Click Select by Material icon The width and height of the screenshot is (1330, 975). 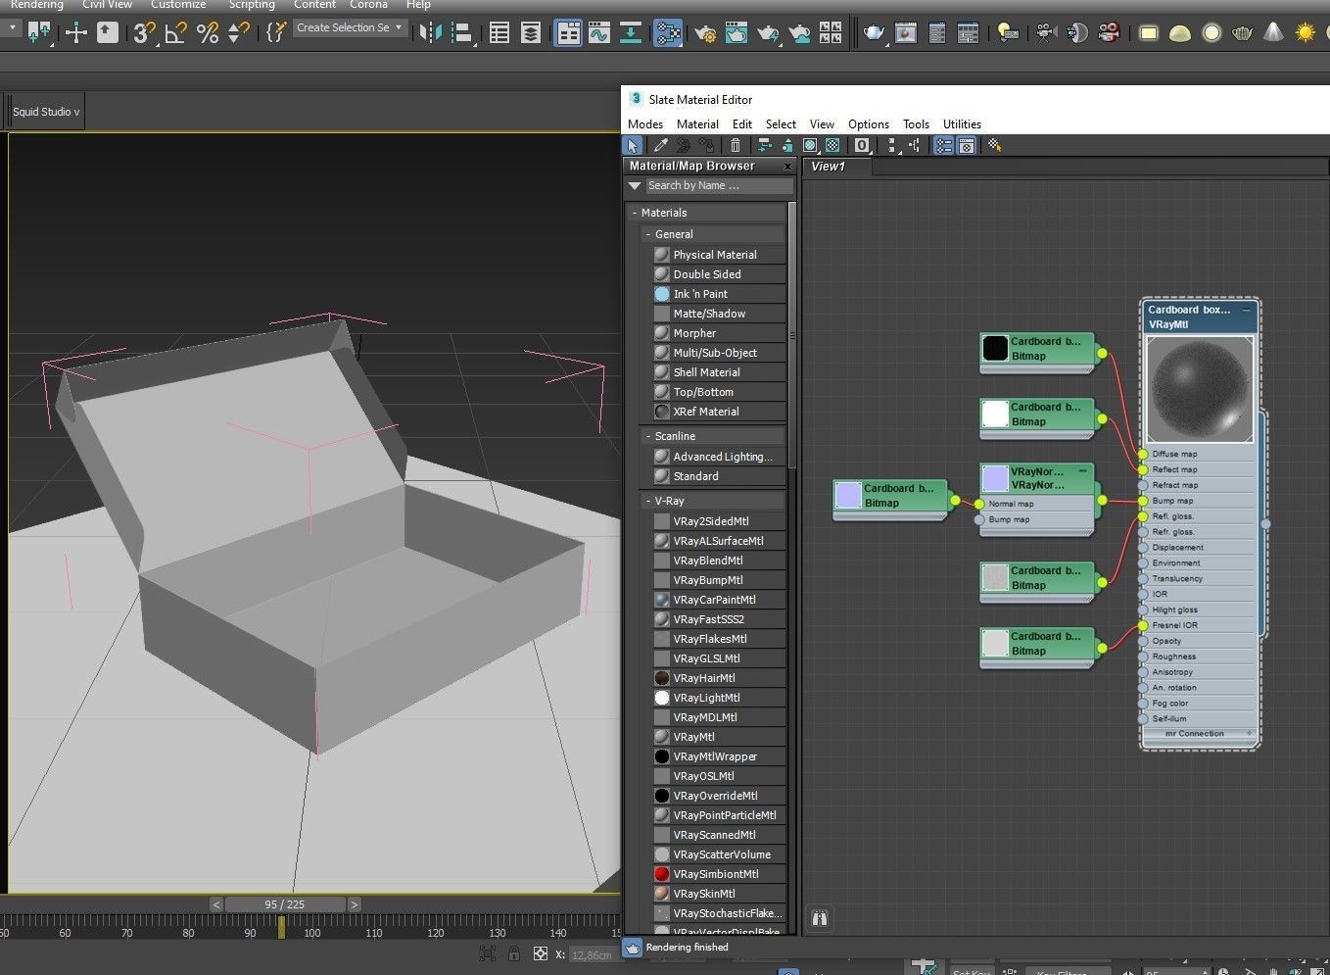[x=994, y=145]
